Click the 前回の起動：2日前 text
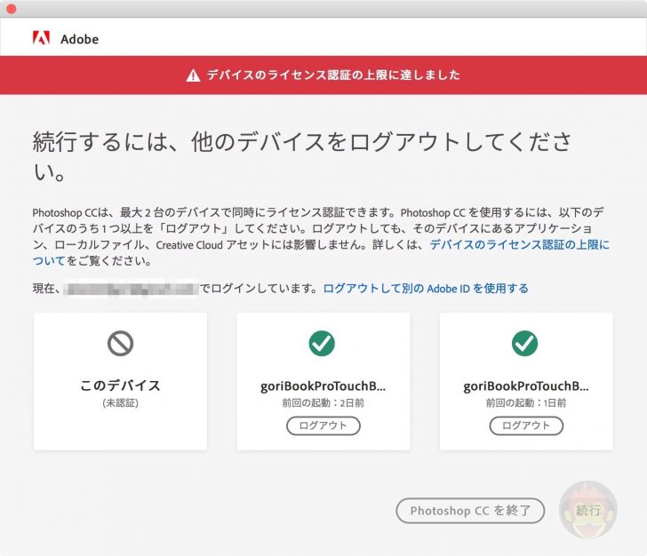Viewport: 647px width, 556px height. (323, 403)
